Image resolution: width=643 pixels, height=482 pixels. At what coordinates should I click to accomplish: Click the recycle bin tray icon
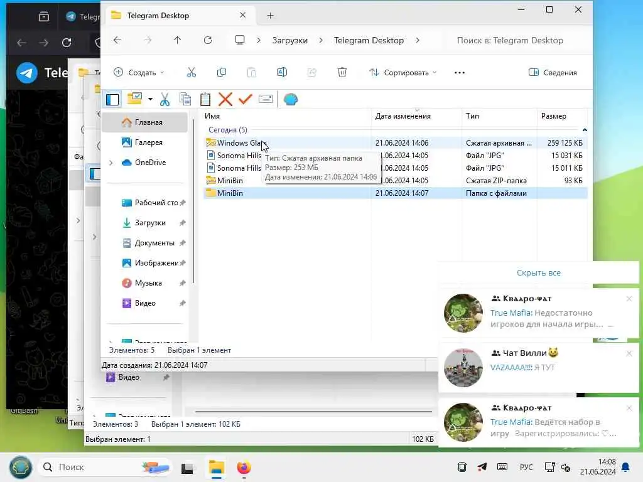point(462,467)
